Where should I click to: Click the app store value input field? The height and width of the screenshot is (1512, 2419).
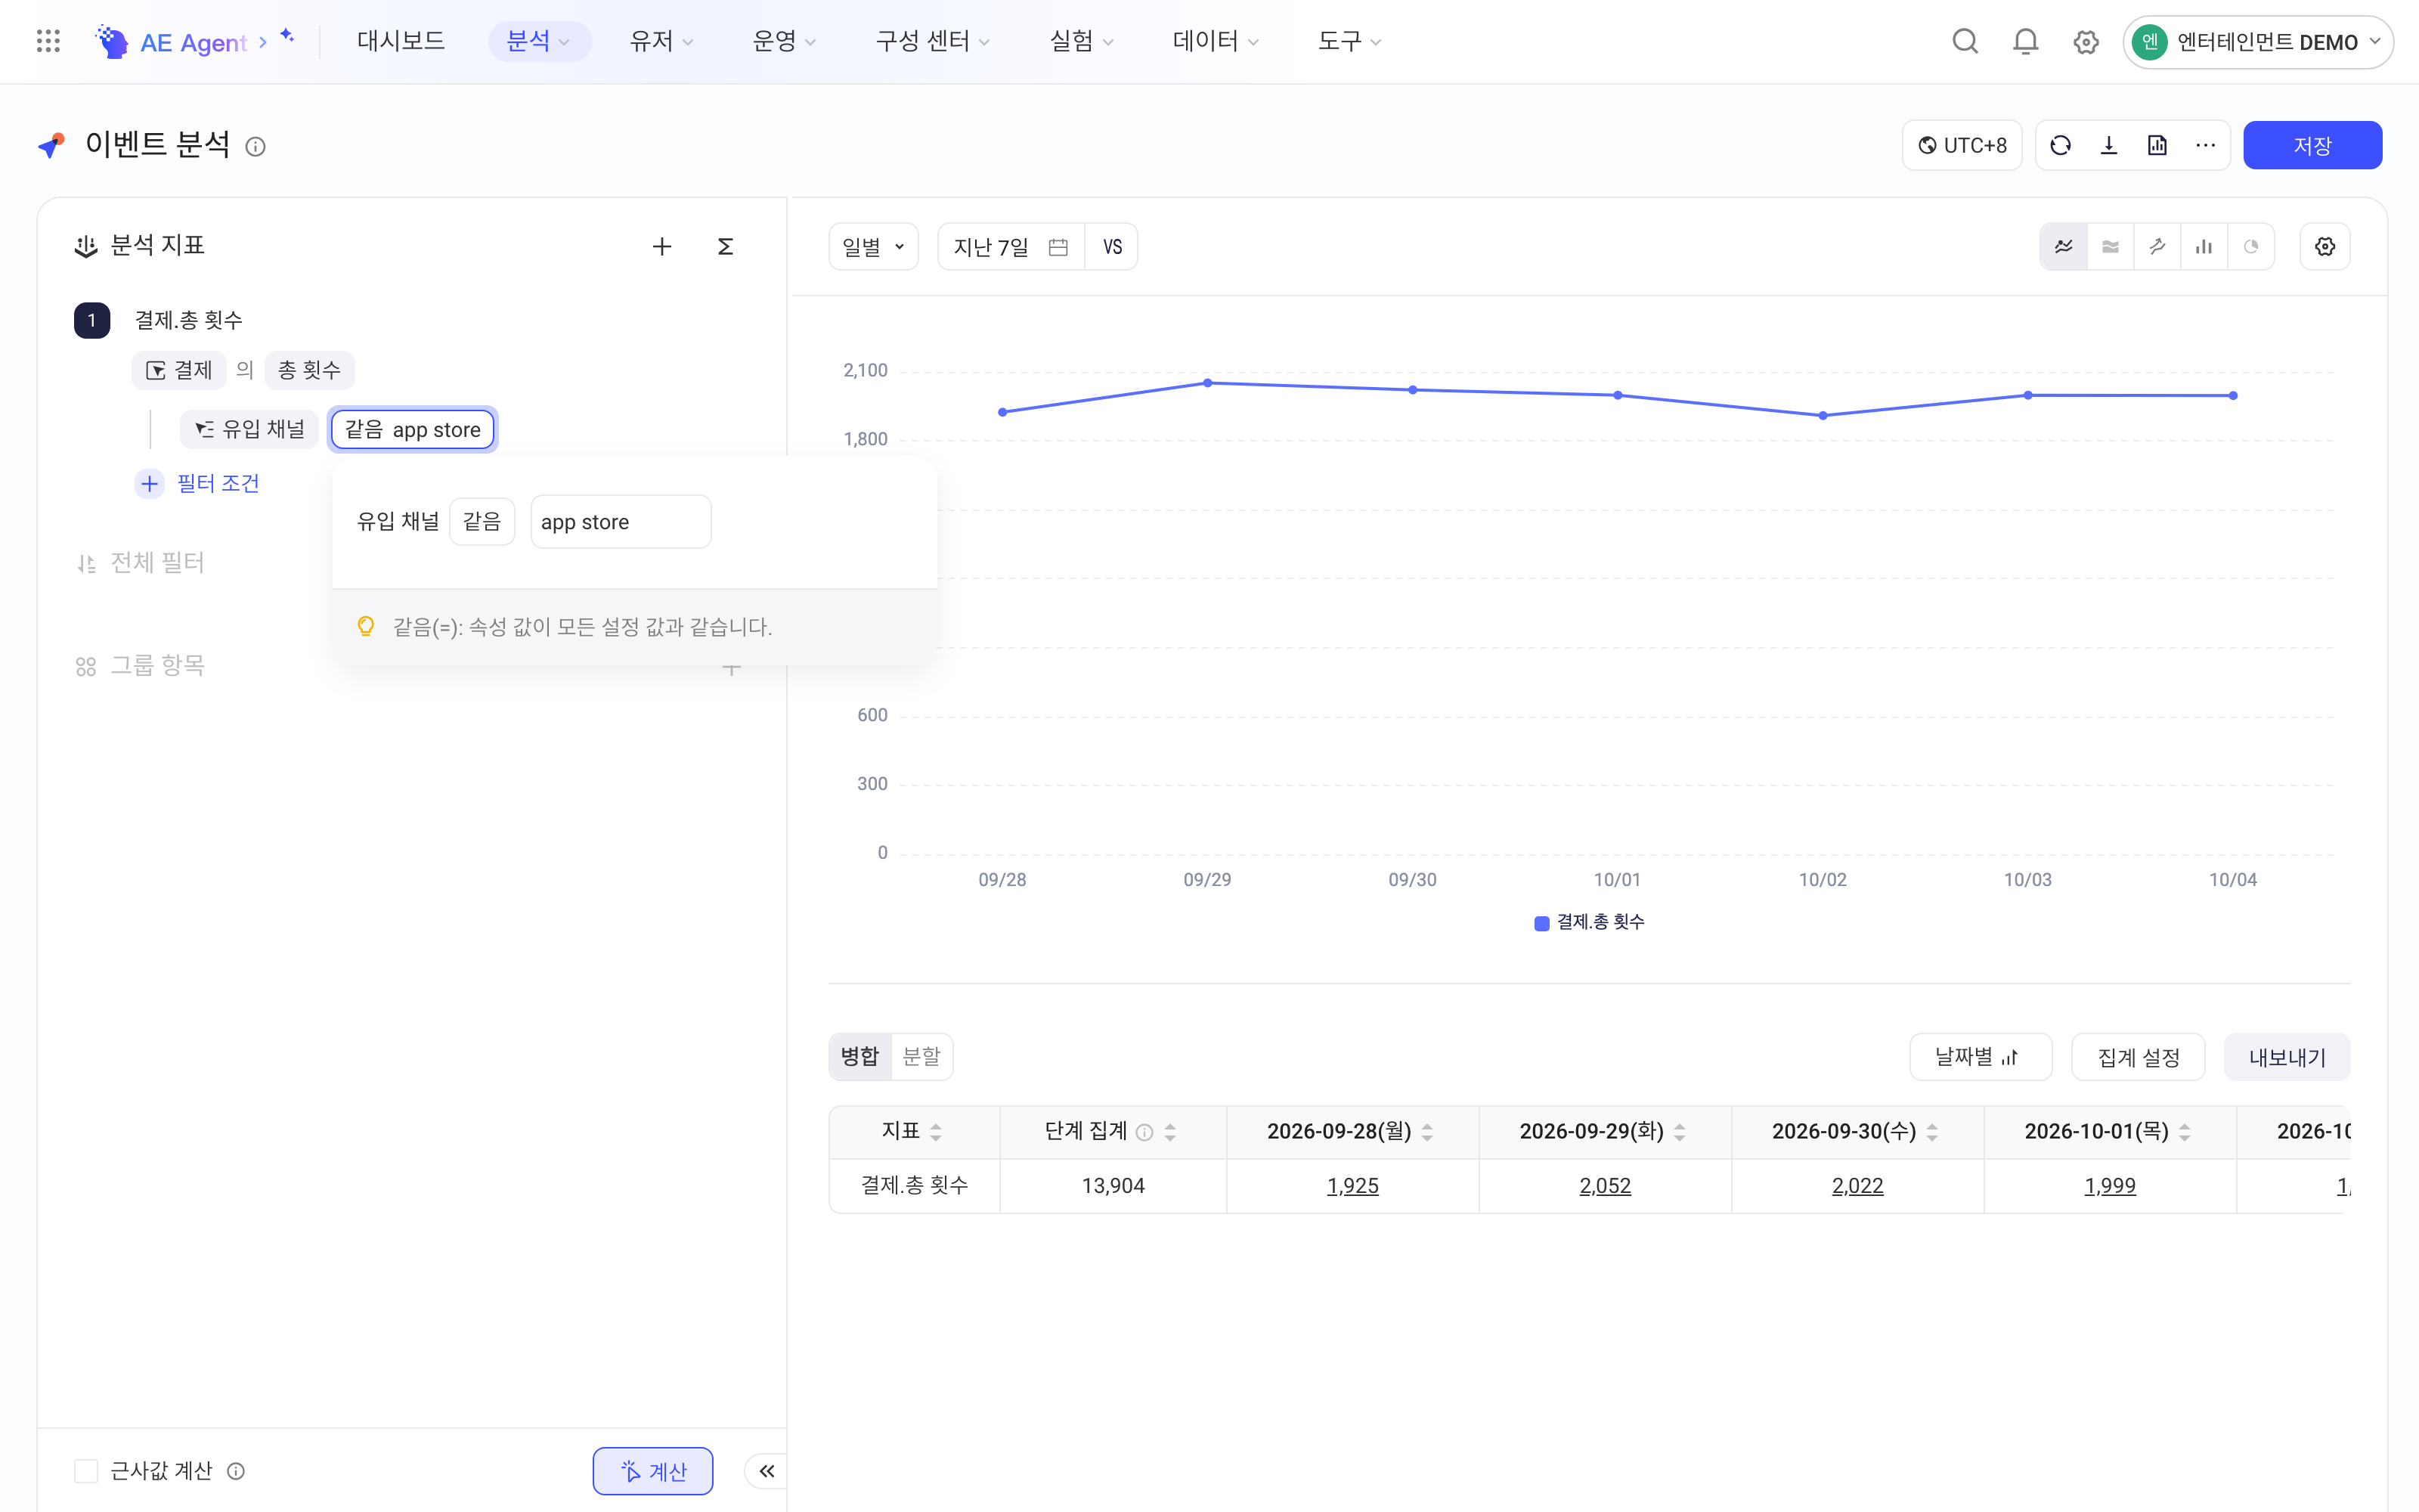pos(621,521)
